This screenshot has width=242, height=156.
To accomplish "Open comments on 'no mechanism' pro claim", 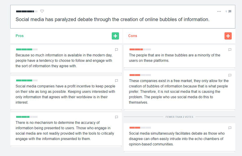I will (x=116, y=117).
